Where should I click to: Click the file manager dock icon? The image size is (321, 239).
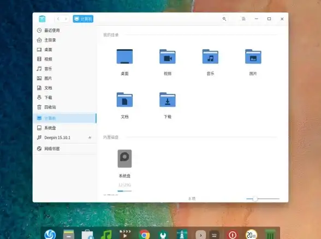click(x=69, y=234)
